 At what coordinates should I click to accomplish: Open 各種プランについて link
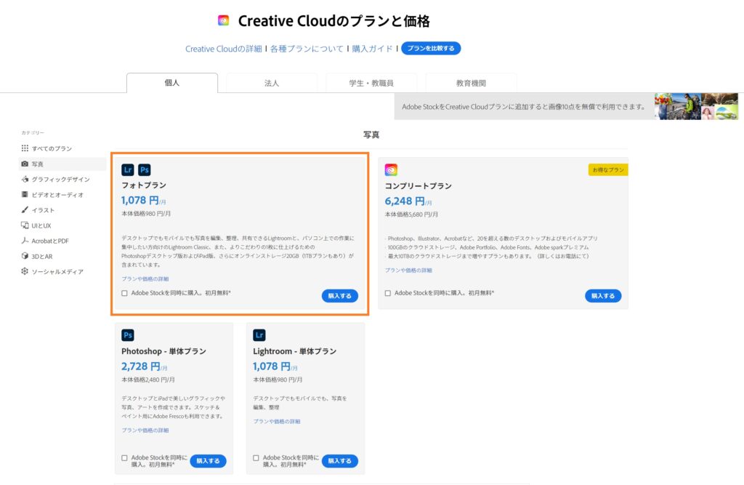[x=307, y=49]
